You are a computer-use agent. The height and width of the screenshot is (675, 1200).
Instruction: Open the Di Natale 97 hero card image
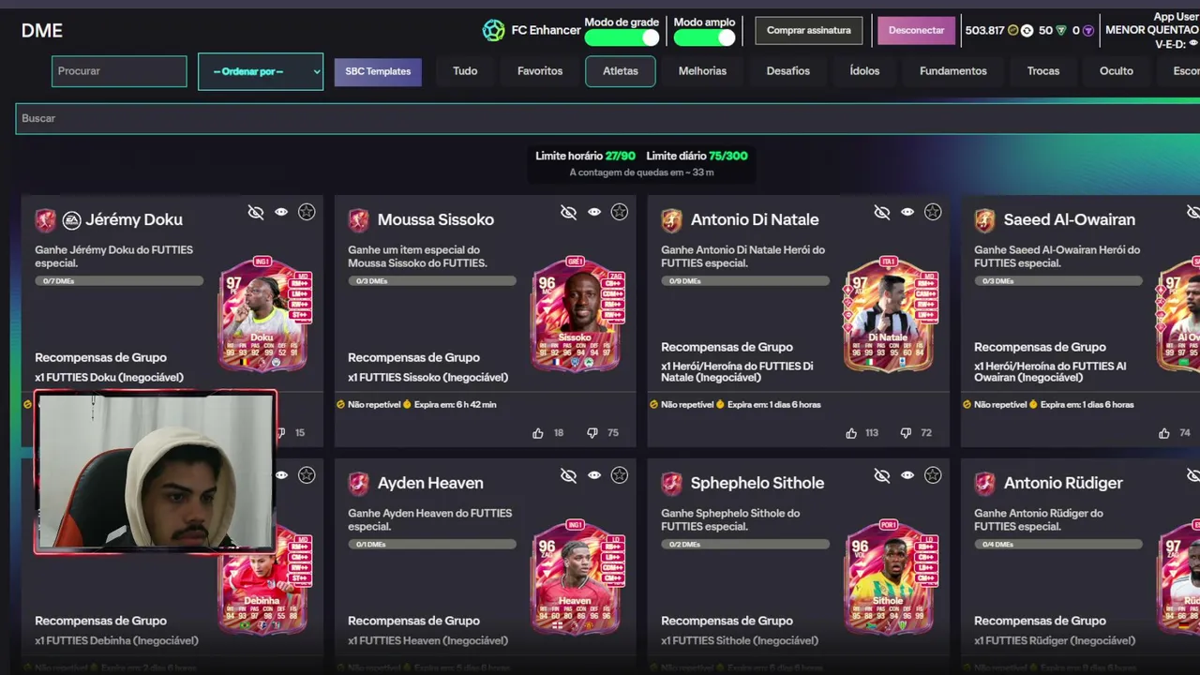click(x=889, y=315)
